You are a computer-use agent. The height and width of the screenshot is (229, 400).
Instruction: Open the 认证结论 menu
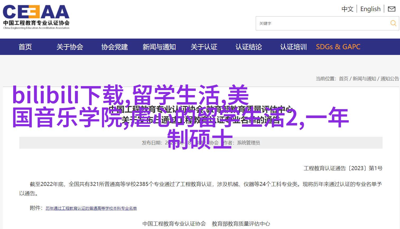[249, 47]
